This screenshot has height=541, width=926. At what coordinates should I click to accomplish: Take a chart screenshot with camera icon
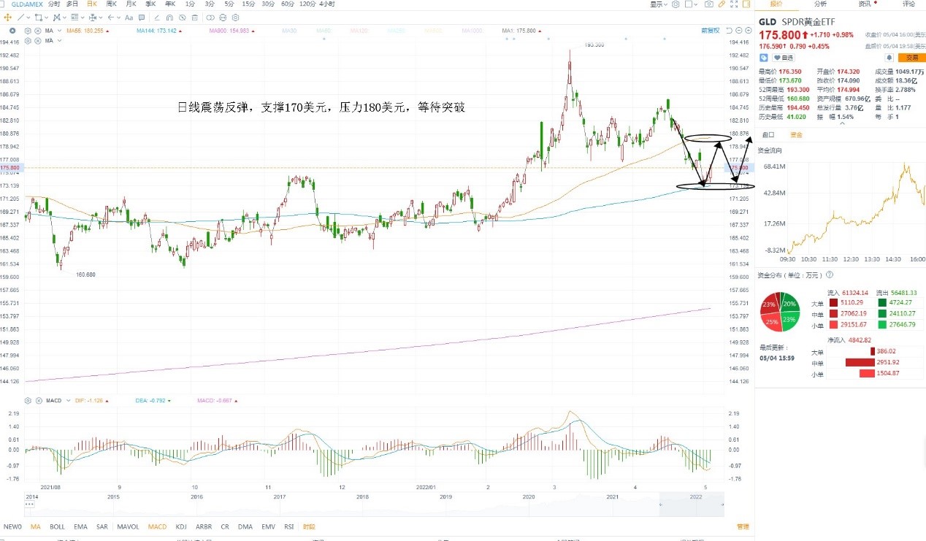[x=709, y=4]
